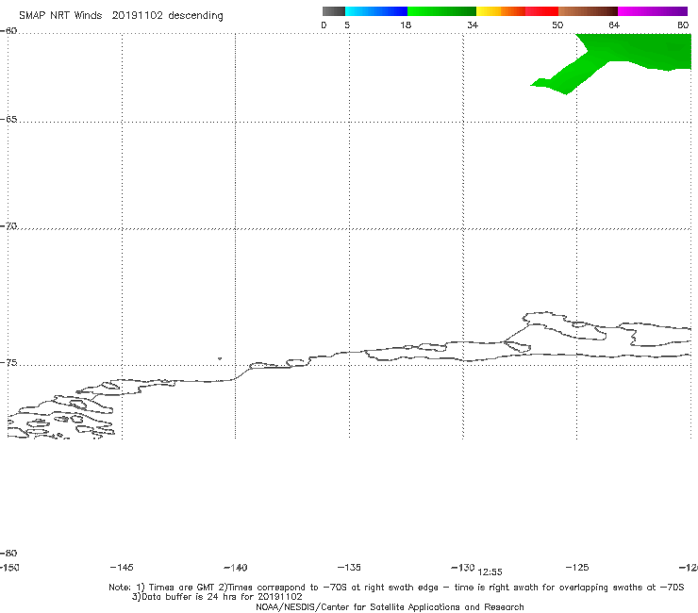The image size is (698, 613).
Task: Click the note "1) Times are GMT"
Action: click(175, 588)
